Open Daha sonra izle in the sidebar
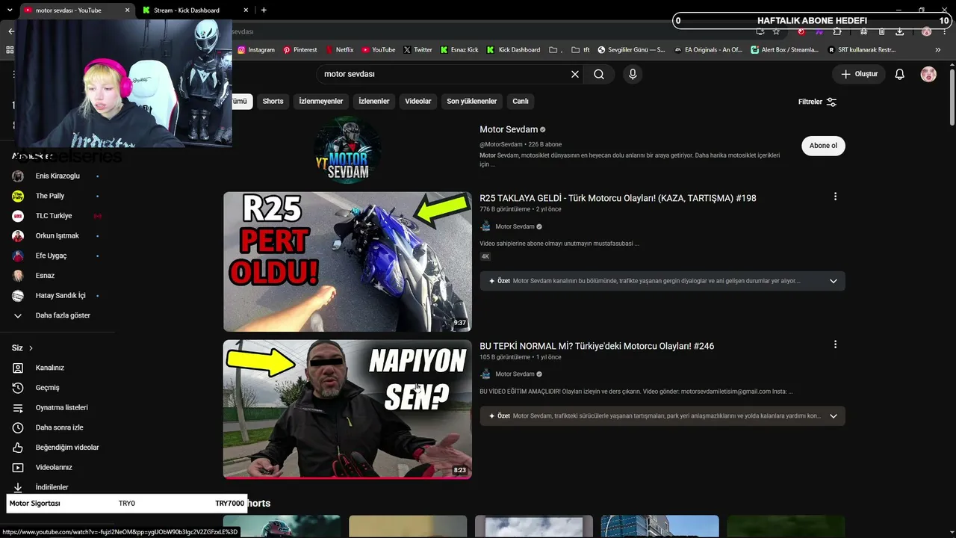The height and width of the screenshot is (538, 956). point(58,427)
